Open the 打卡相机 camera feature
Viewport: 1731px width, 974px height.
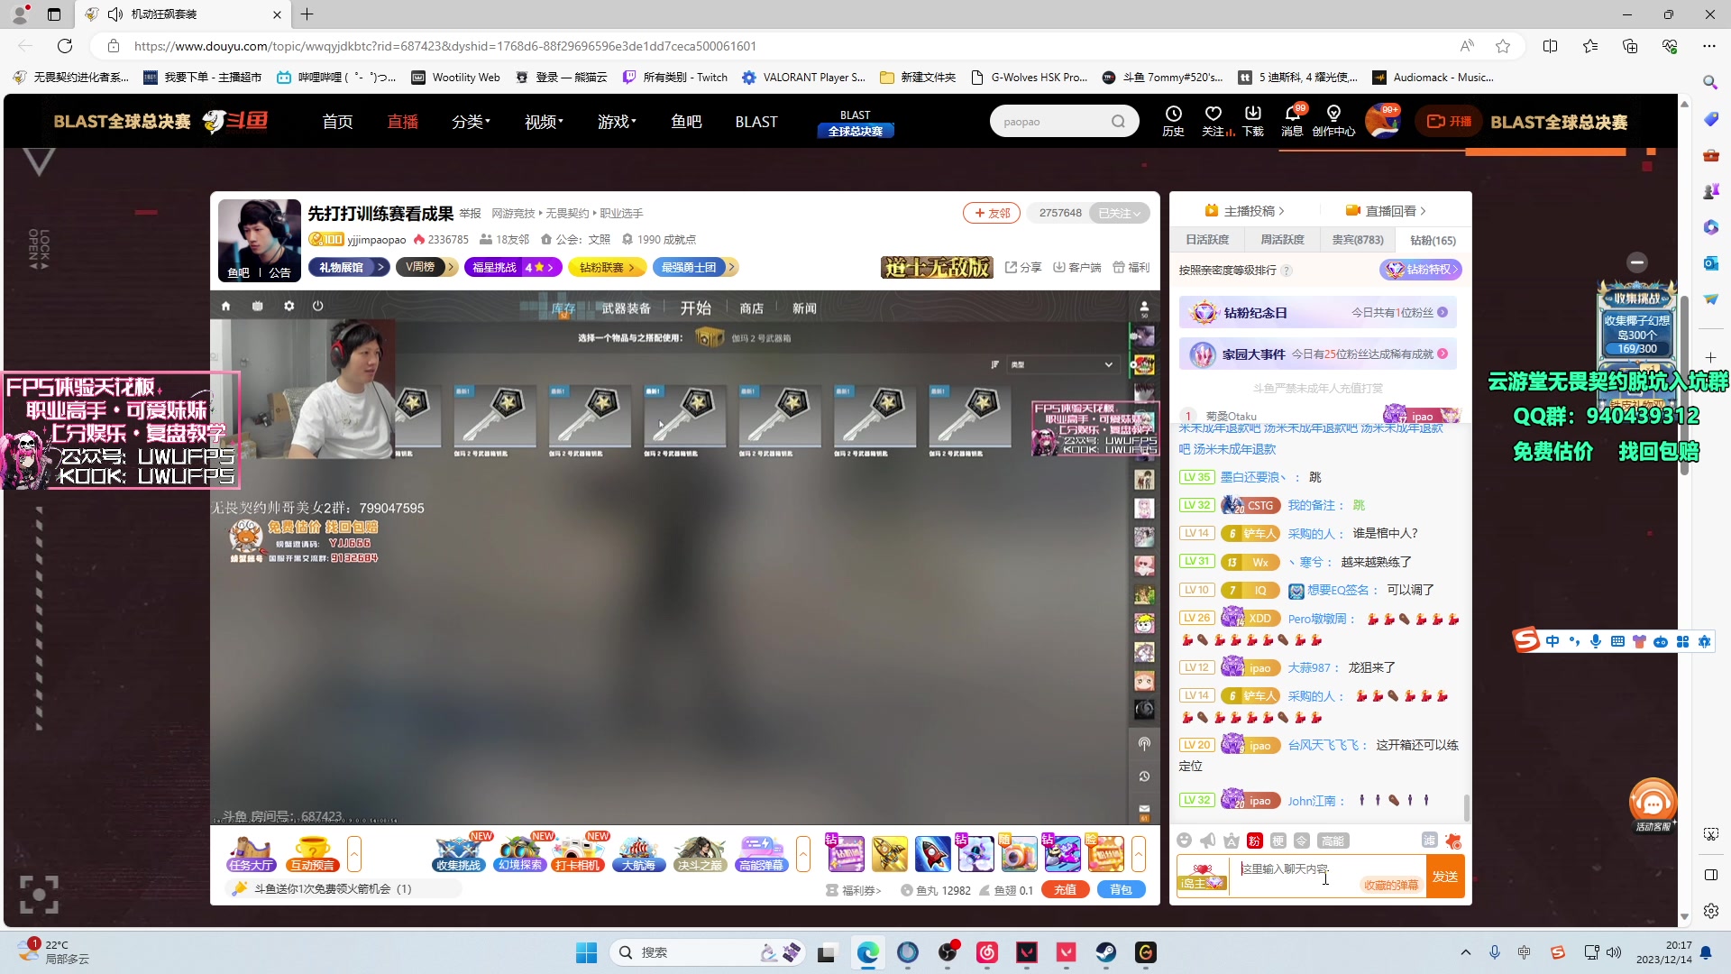click(x=578, y=855)
